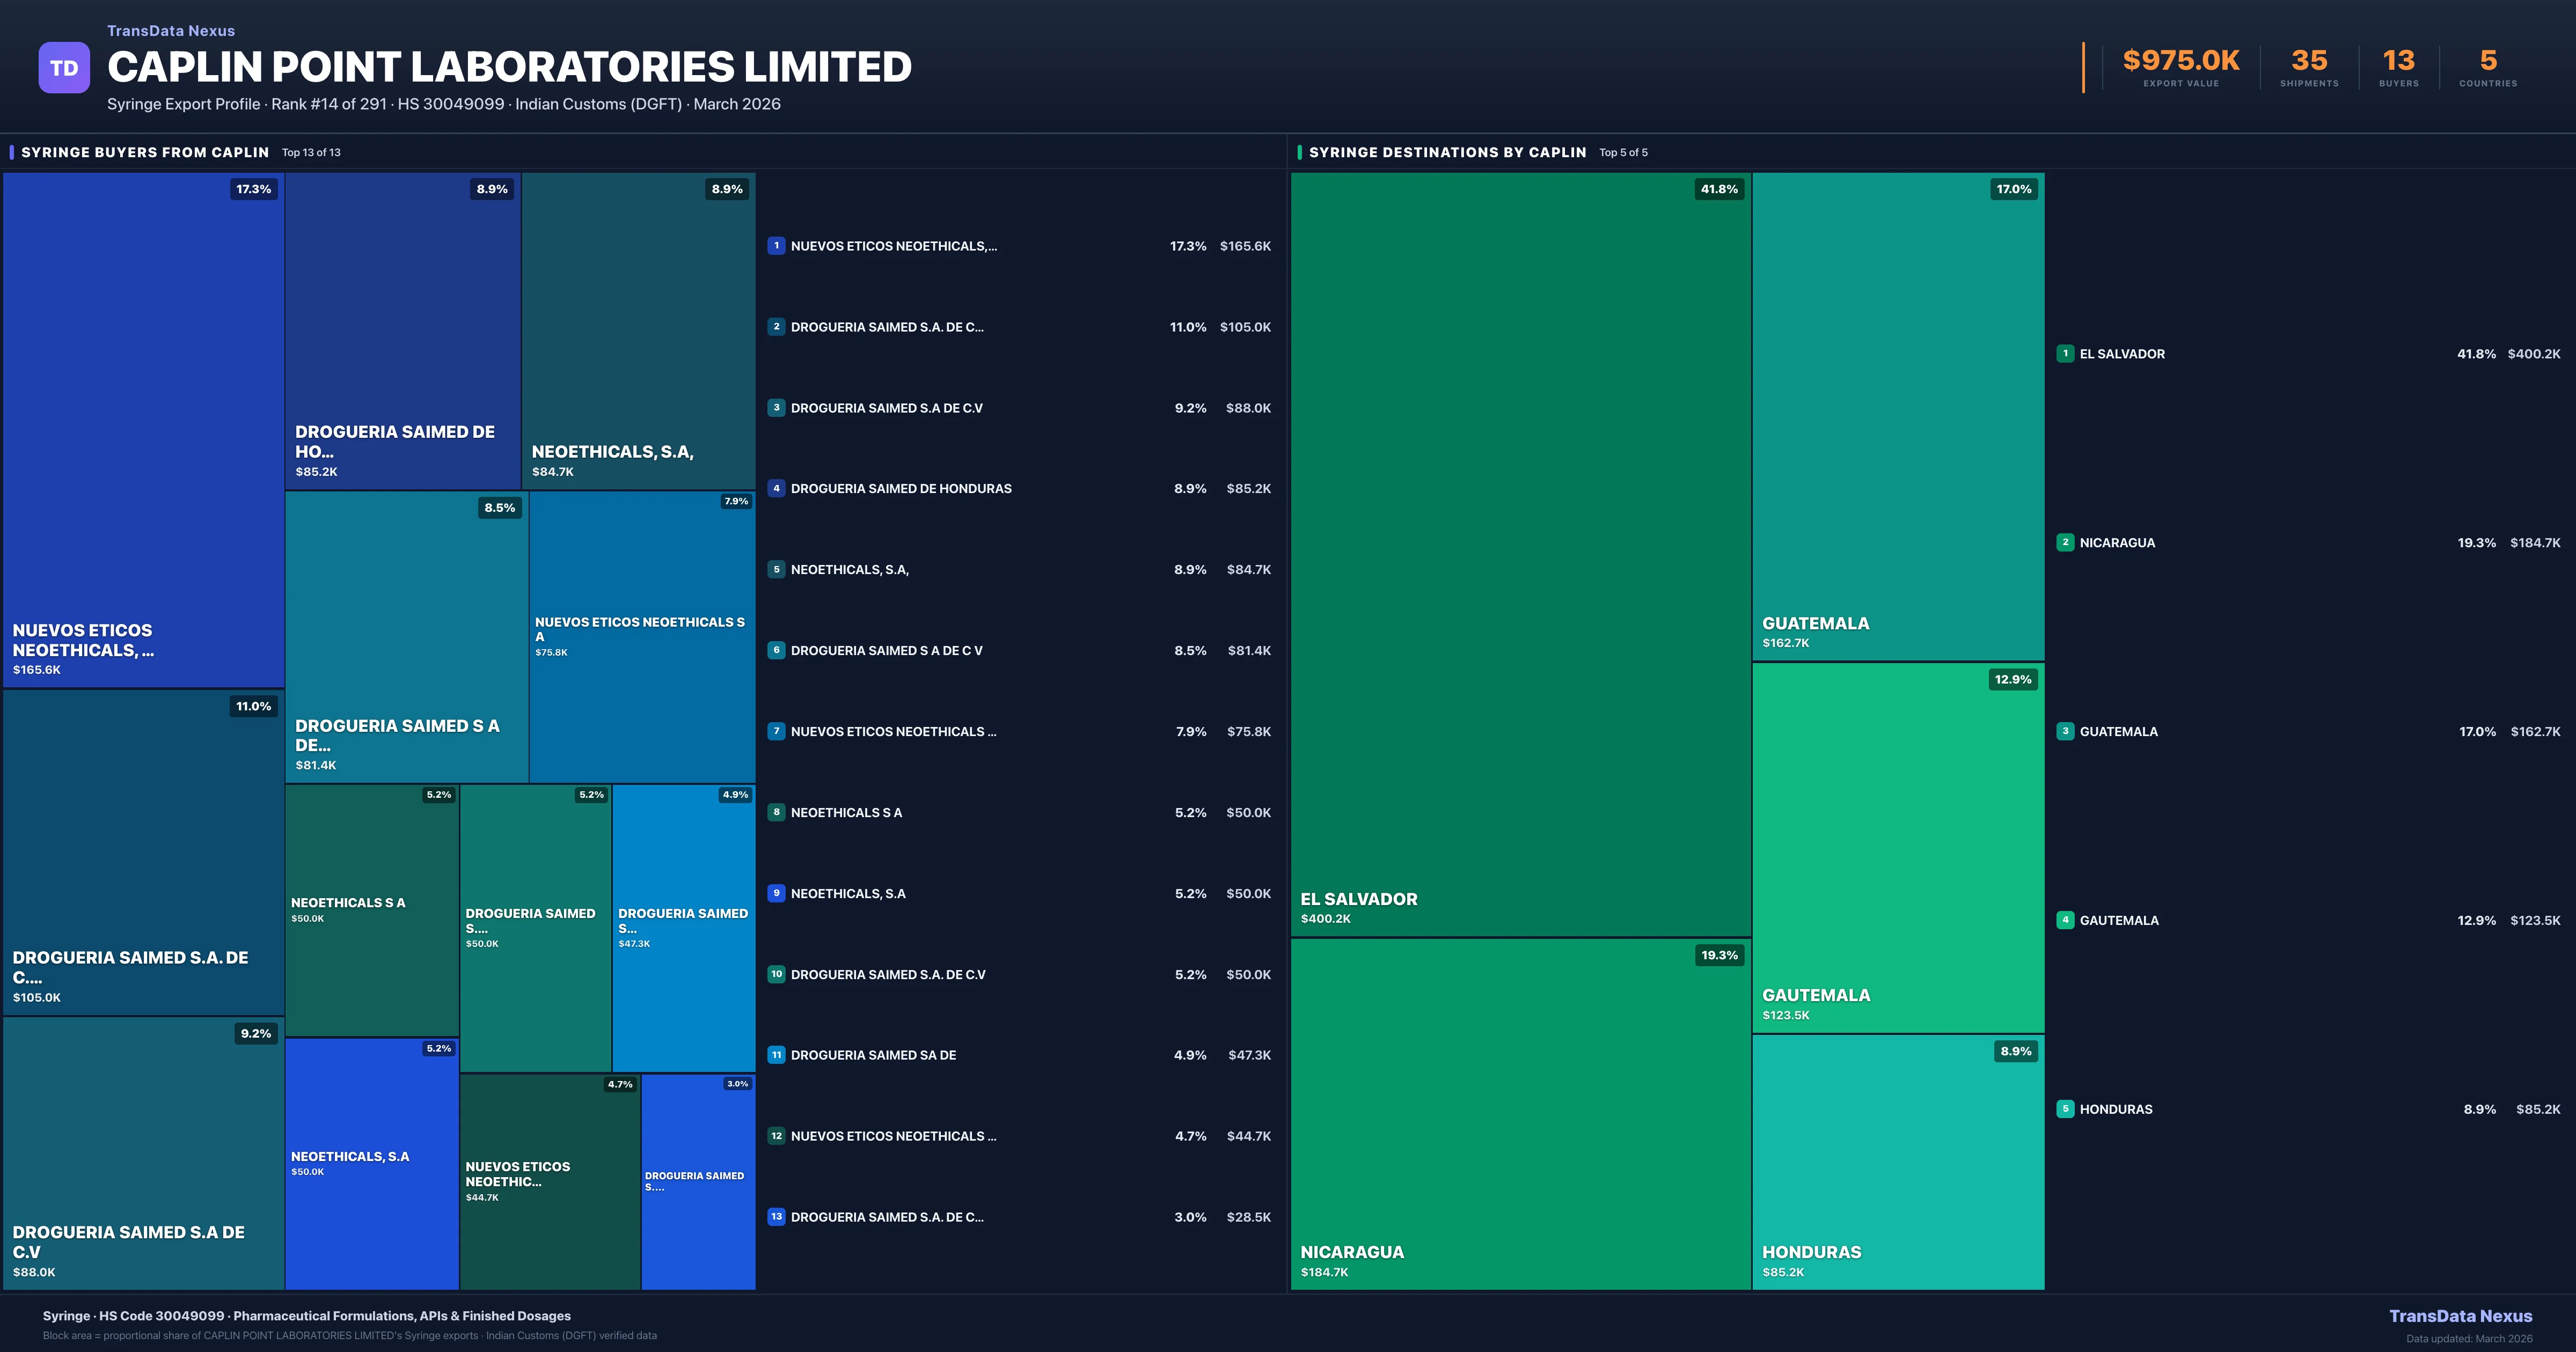Open the Syringe Destinations By Caplin header
Image resolution: width=2576 pixels, height=1352 pixels.
click(1447, 152)
